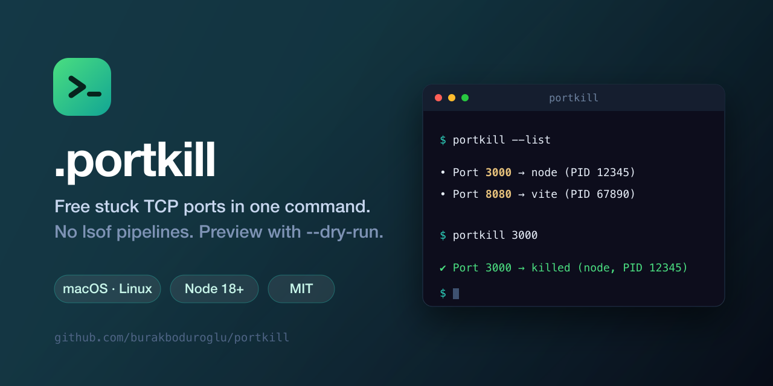Open the github.com/burakboduroglu/portkill link

(x=172, y=338)
